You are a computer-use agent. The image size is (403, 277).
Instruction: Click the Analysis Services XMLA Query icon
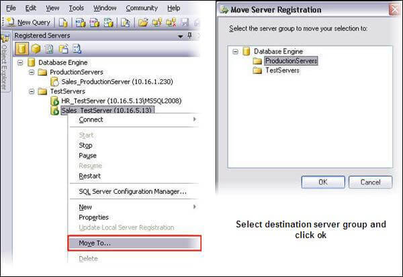[x=108, y=23]
